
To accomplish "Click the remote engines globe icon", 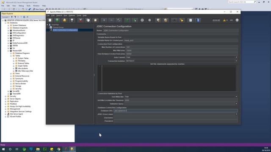I will [237, 20].
